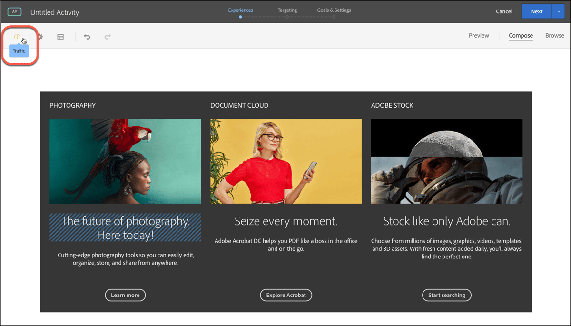The width and height of the screenshot is (571, 326).
Task: Enable Preview mode
Action: [x=479, y=35]
